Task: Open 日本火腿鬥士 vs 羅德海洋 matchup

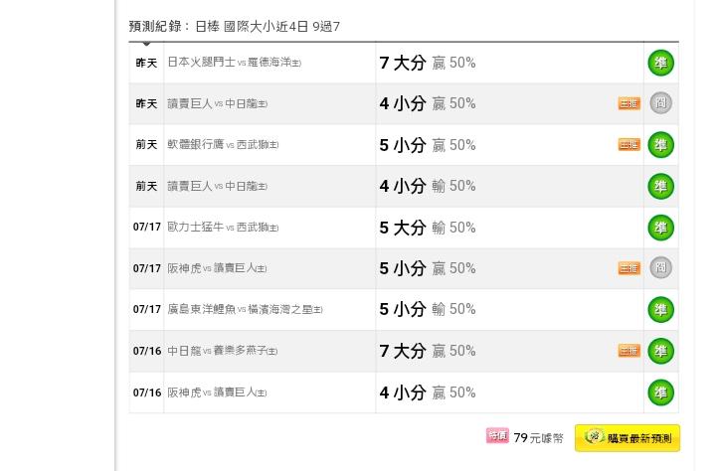Action: click(x=235, y=62)
